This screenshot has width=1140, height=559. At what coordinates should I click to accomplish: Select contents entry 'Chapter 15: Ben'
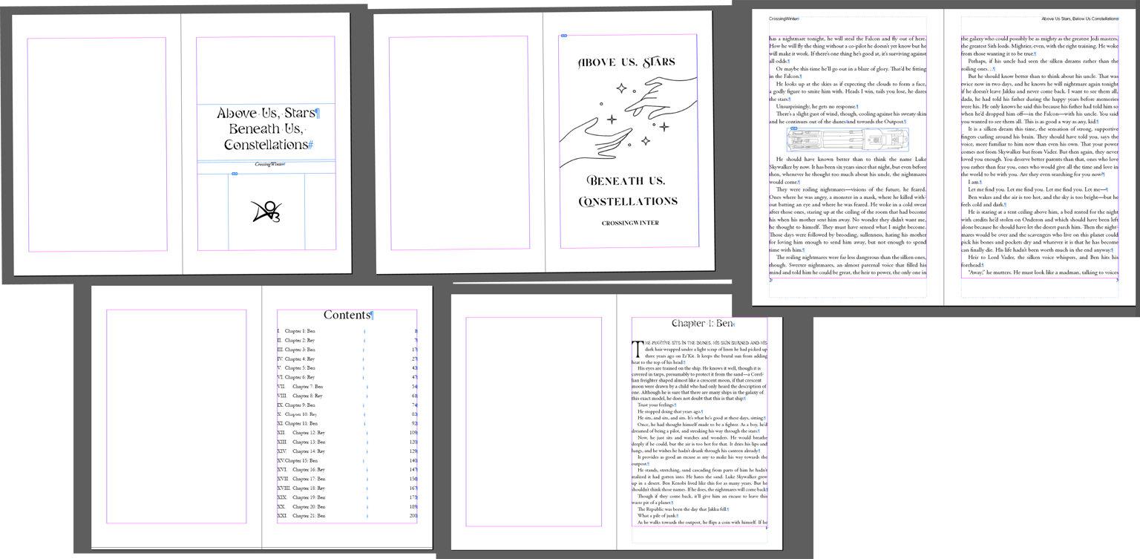[x=301, y=461]
